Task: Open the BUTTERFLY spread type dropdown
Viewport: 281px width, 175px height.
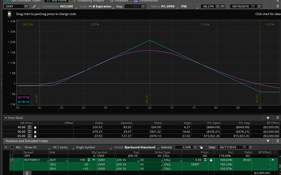Action: tap(36, 160)
